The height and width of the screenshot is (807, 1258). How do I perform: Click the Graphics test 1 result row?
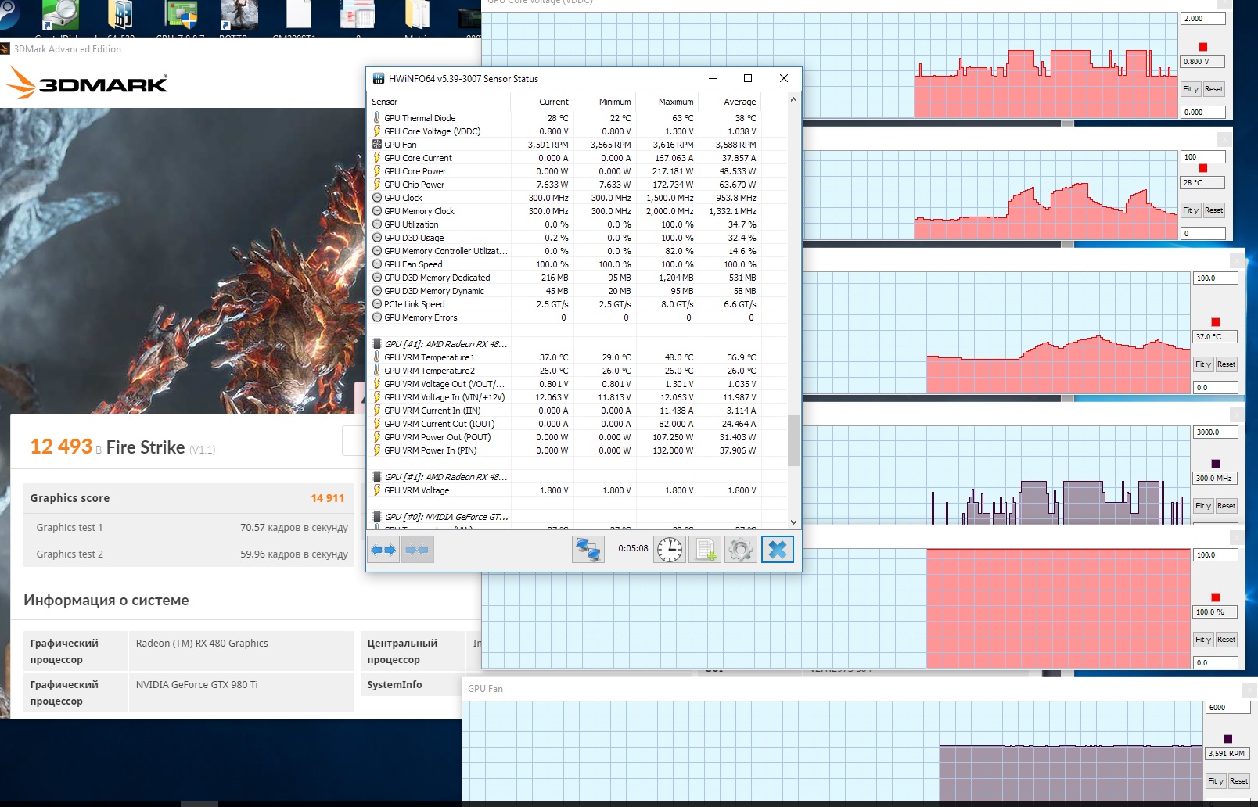[189, 528]
